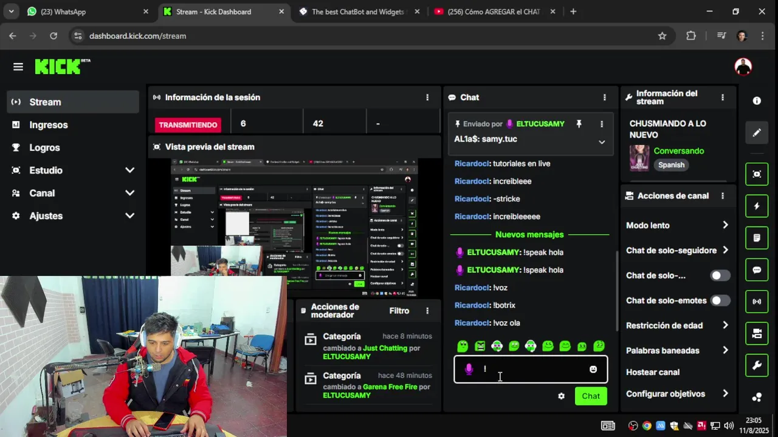
Task: Click the document icon in right rail
Action: (757, 238)
